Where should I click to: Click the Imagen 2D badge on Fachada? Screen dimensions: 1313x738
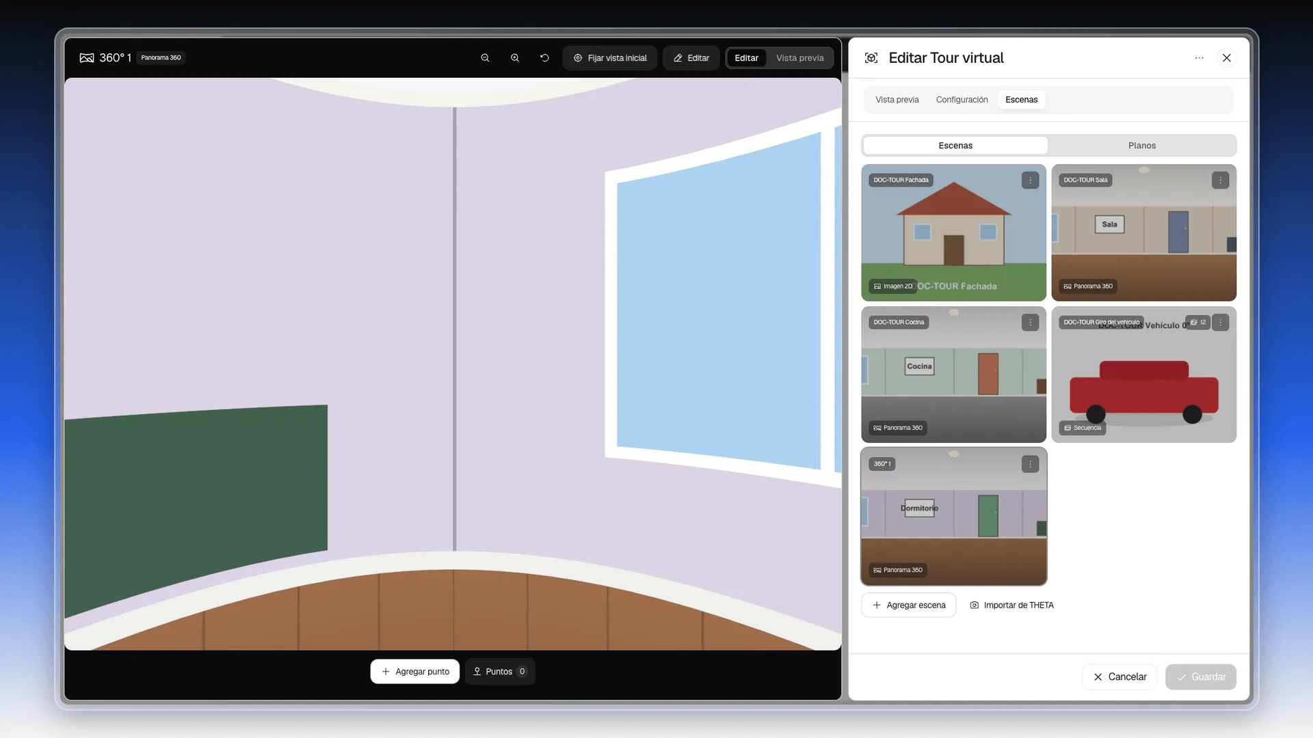[892, 286]
